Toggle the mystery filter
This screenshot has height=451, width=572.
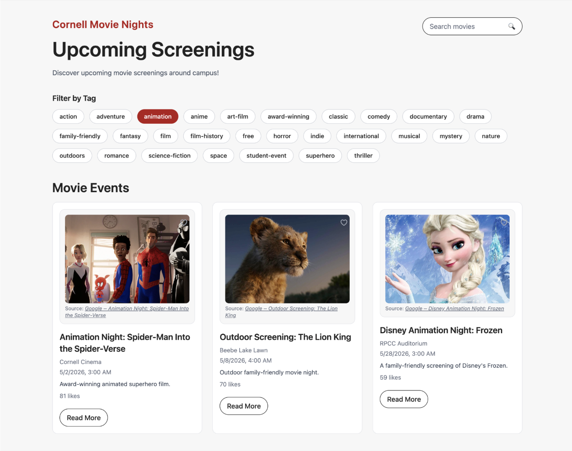(x=451, y=136)
